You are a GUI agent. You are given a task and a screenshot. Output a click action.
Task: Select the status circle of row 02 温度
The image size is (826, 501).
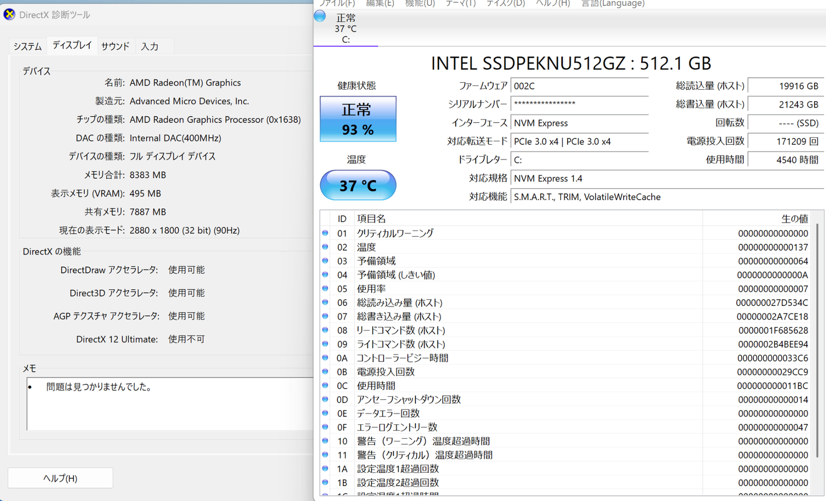tap(325, 247)
